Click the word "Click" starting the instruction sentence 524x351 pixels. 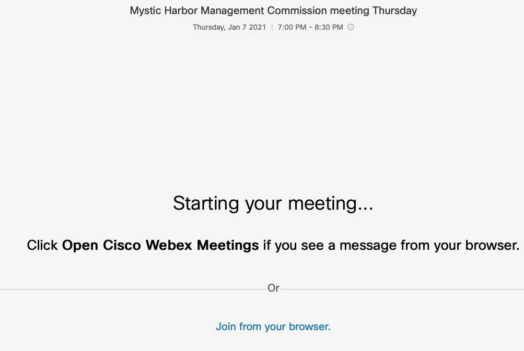point(42,245)
